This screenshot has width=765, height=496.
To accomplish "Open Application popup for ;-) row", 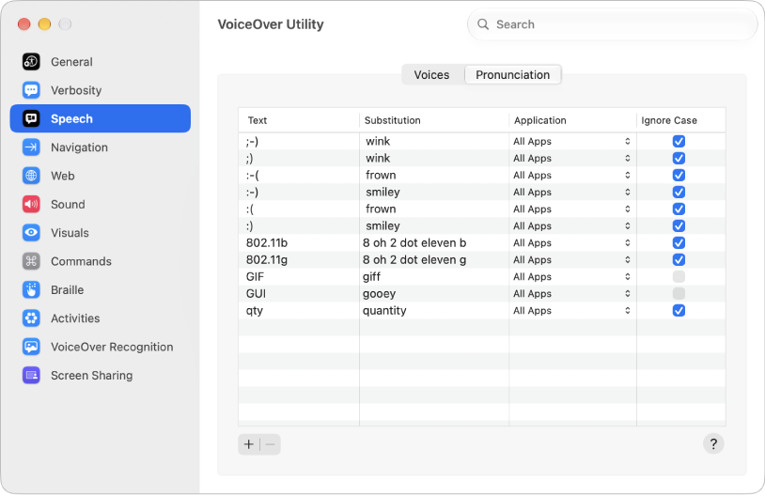I will pos(571,142).
